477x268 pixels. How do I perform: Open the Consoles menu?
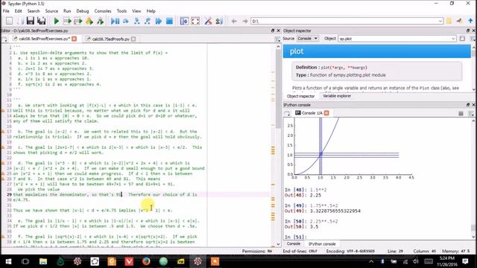(103, 11)
